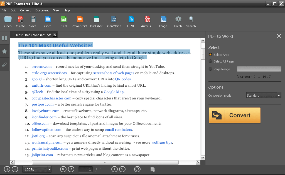This screenshot has height=175, width=285.
Task: Rotate the page with the circular arrow icon
Action: (137, 169)
